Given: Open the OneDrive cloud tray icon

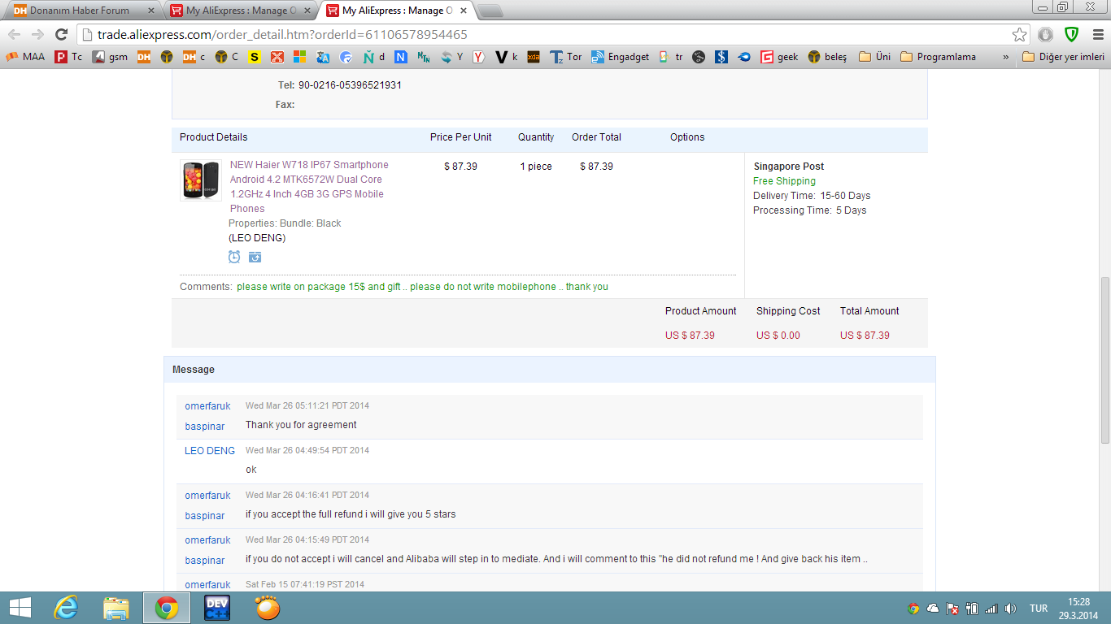Looking at the screenshot, I should [933, 609].
